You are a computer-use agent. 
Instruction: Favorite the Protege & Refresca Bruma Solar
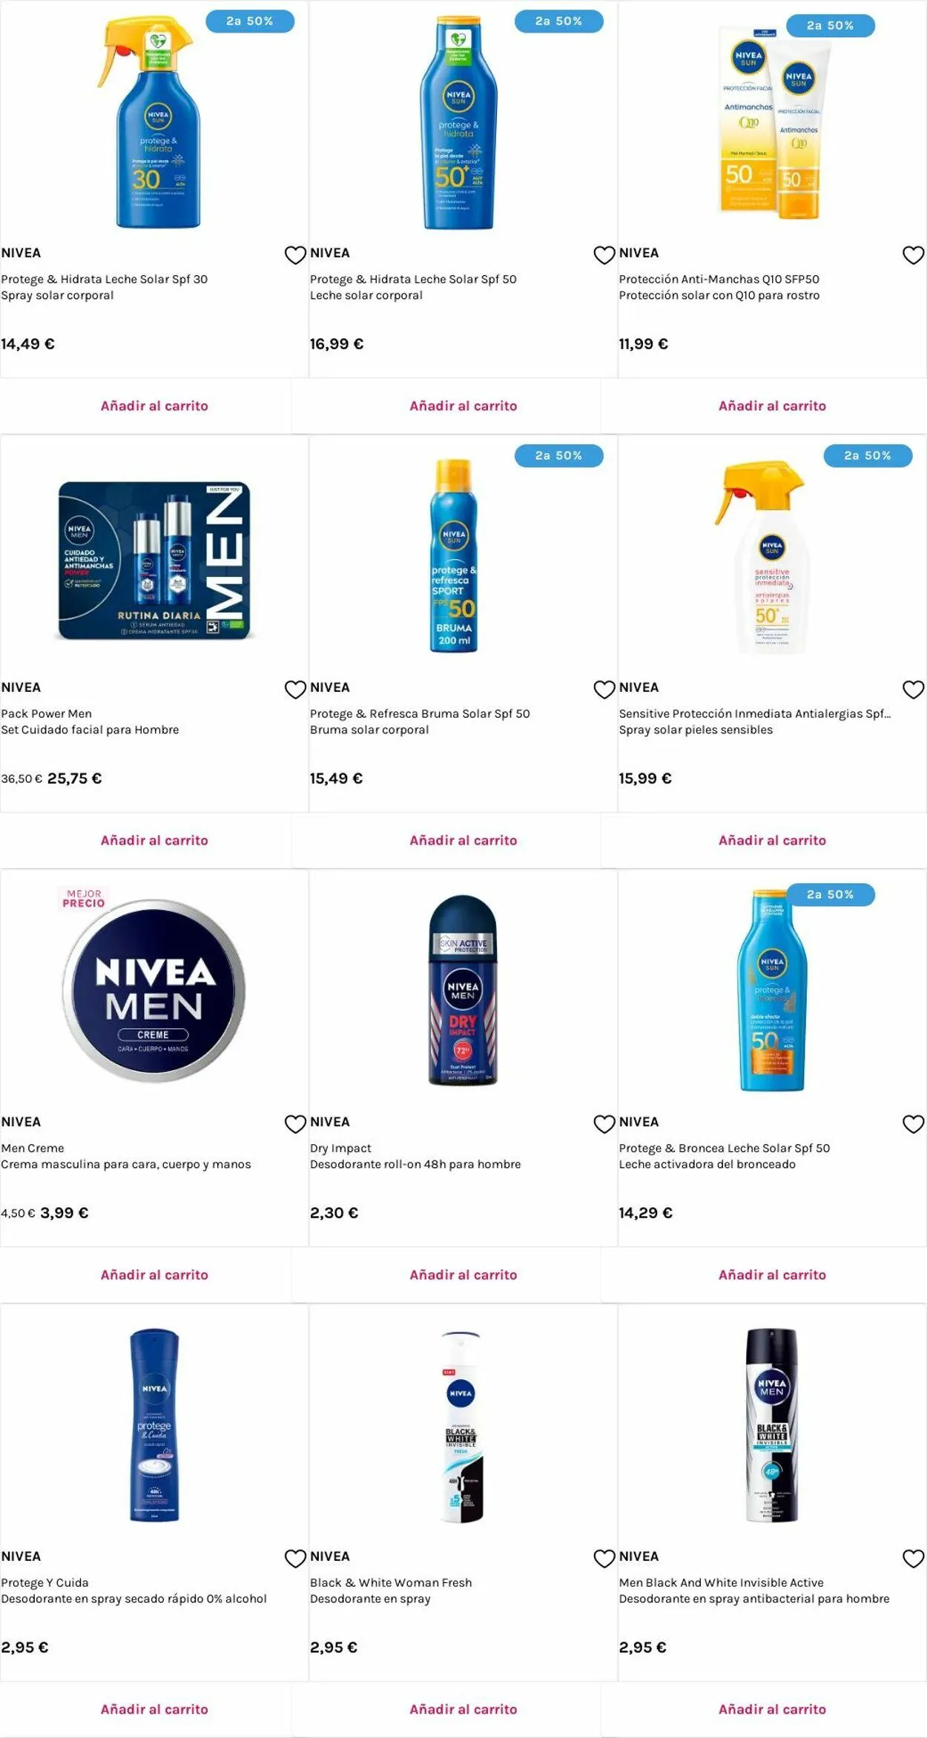click(604, 690)
